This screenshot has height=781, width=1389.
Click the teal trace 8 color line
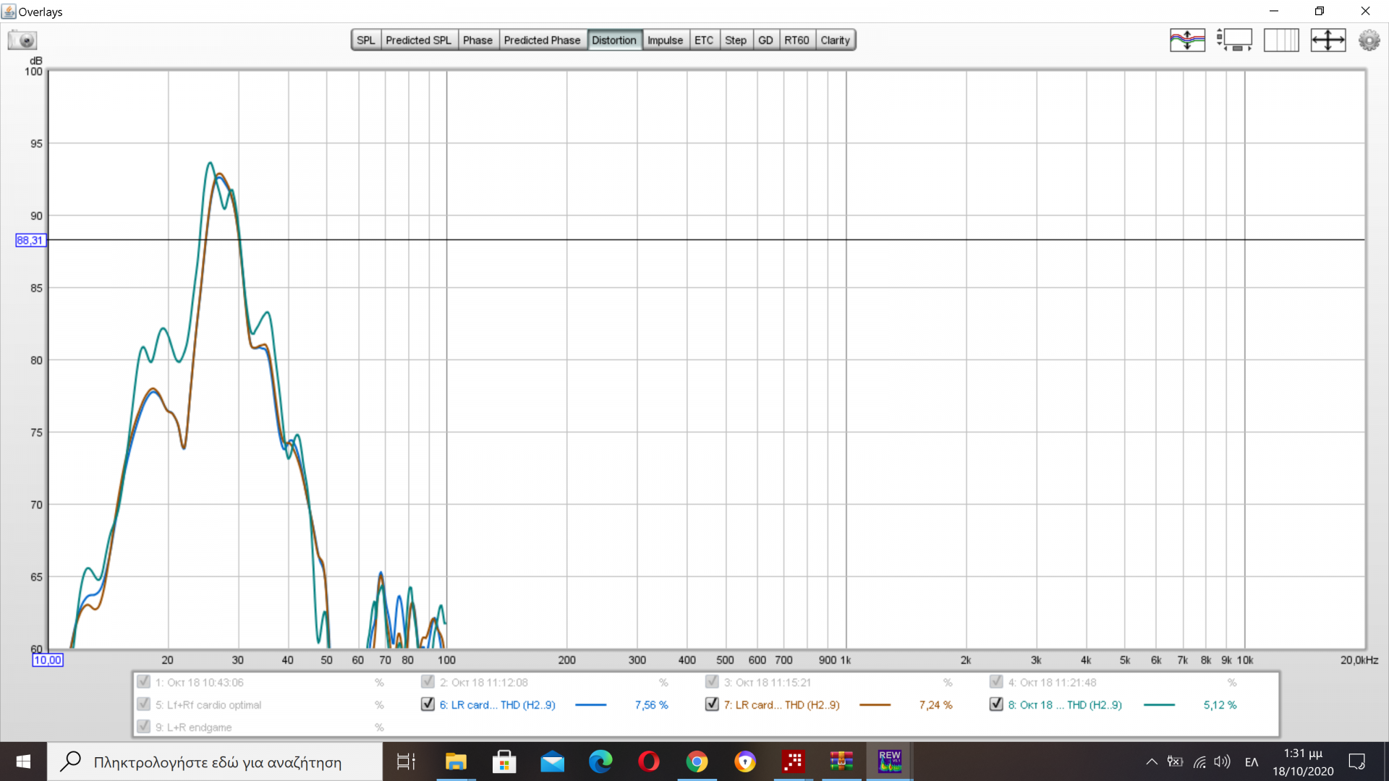1159,704
